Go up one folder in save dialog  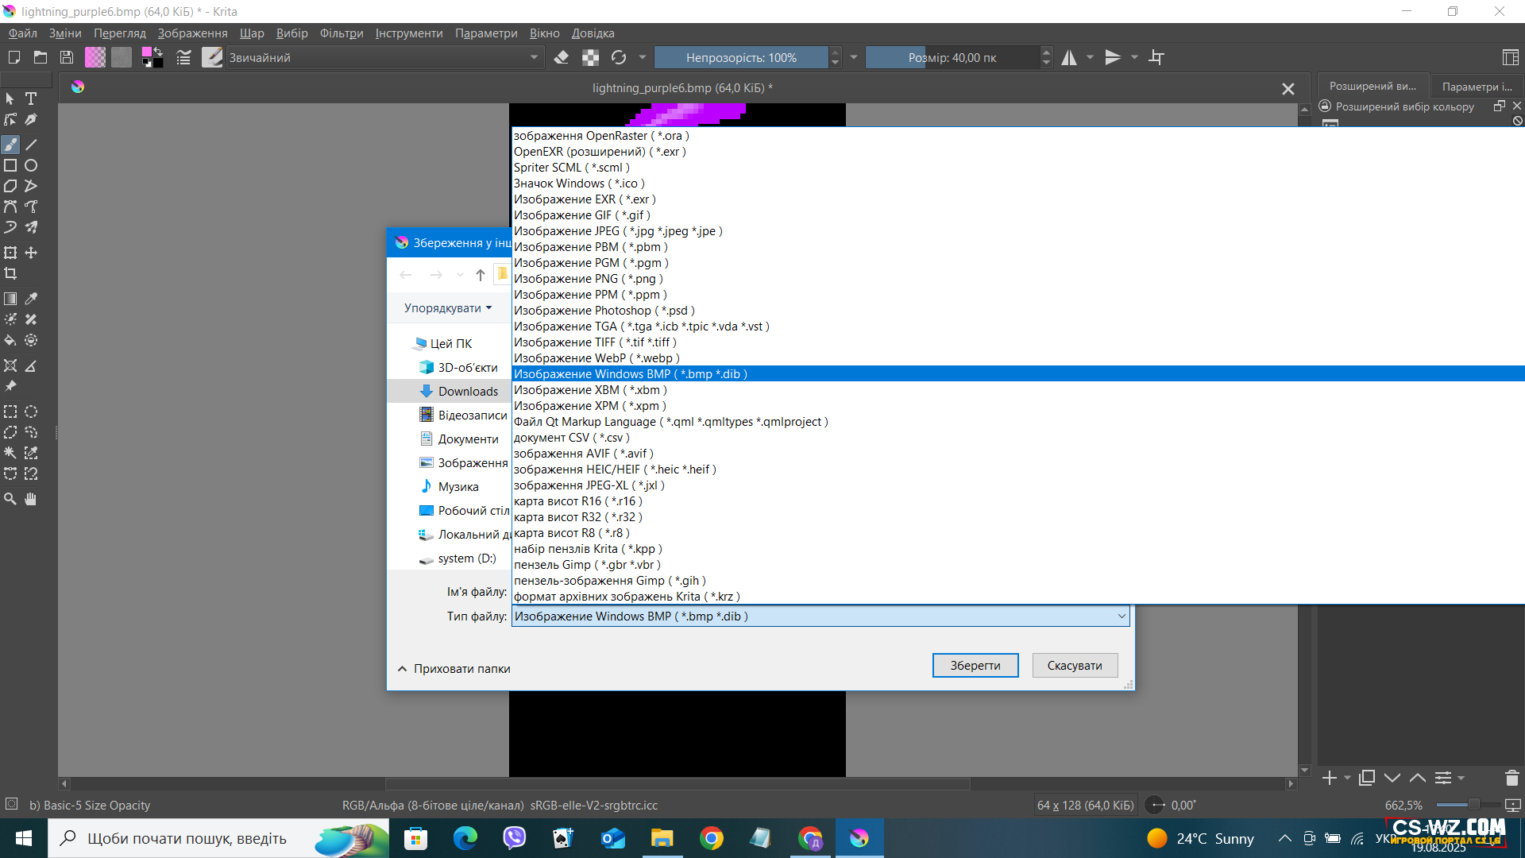(481, 275)
